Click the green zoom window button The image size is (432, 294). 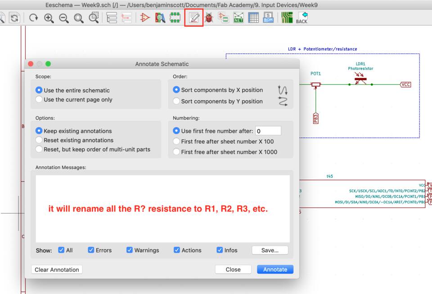48,64
